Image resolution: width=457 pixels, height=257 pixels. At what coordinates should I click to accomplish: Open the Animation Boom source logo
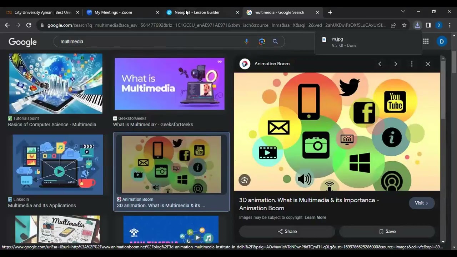pos(245,64)
